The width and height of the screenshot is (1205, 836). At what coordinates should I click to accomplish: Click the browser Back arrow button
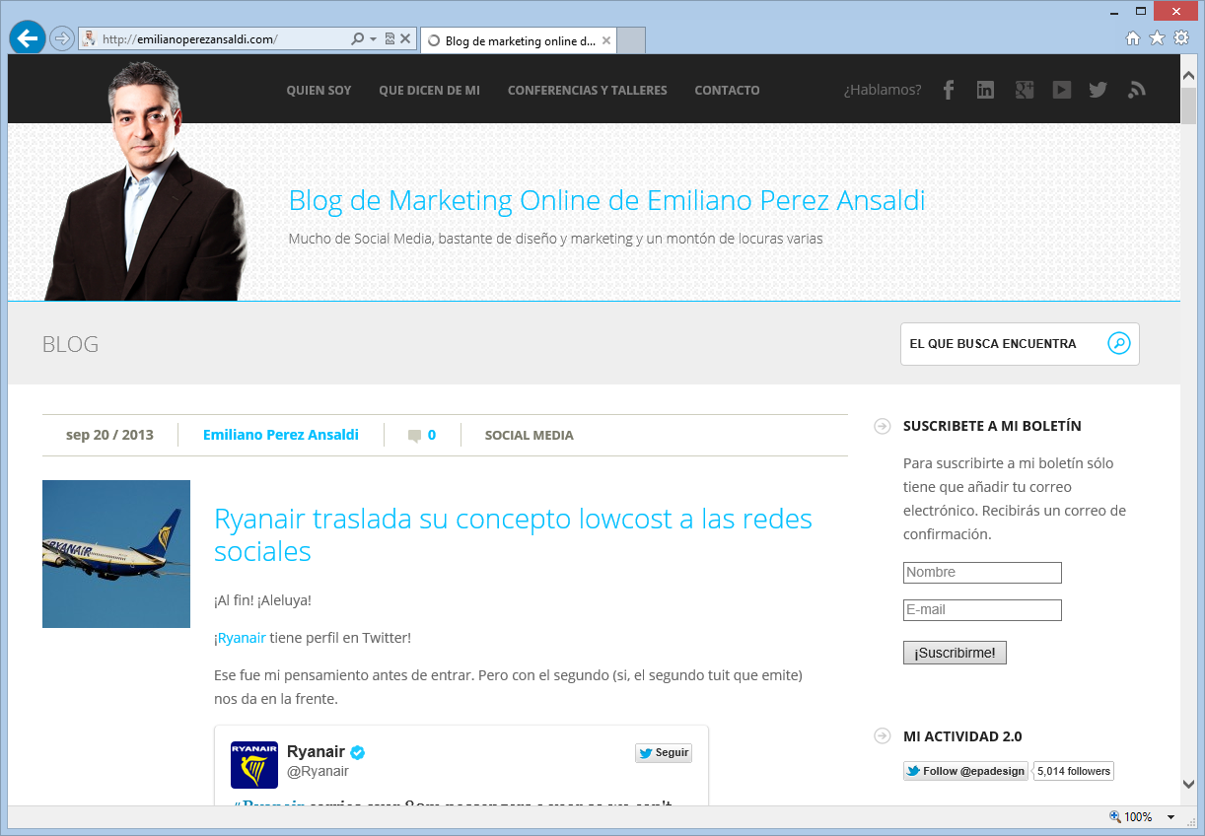click(28, 37)
